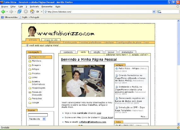Switch to the edição tab
180x130 pixels.
pos(97,52)
